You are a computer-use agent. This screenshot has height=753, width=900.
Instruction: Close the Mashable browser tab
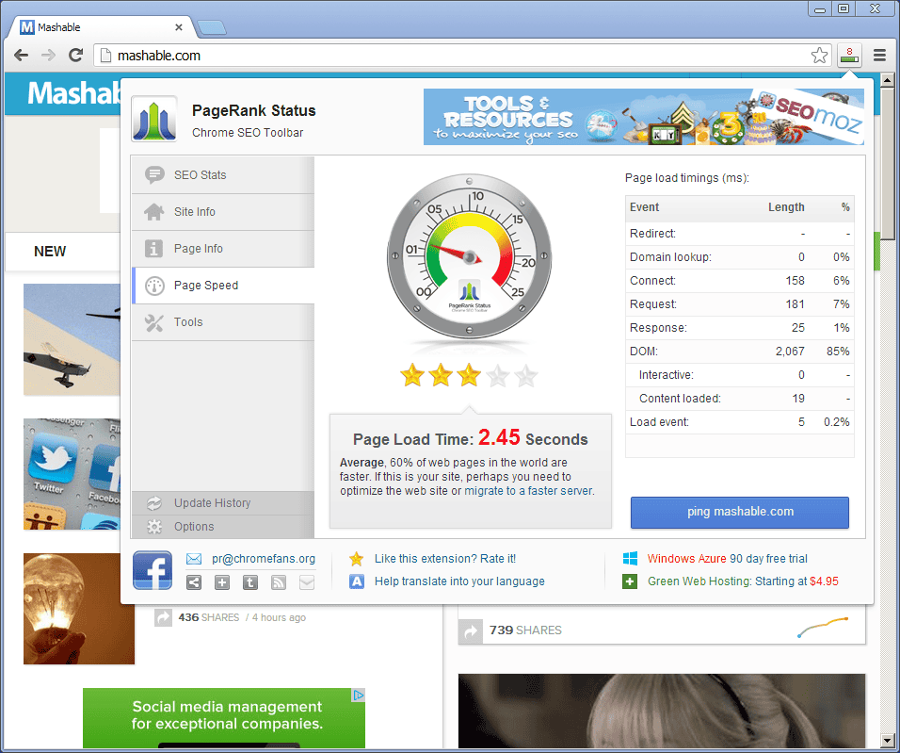click(x=179, y=27)
